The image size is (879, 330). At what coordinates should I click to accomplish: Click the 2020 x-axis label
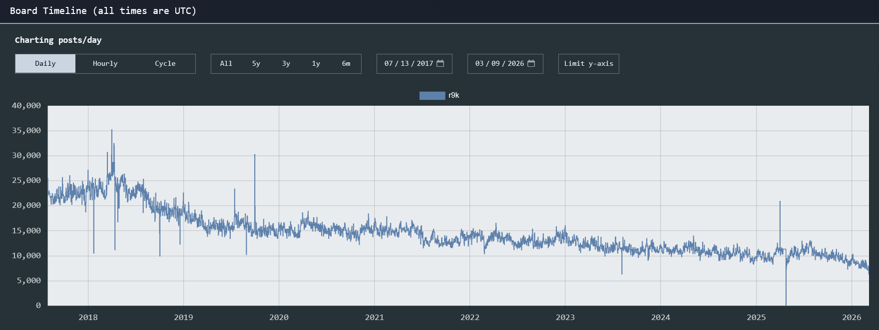click(279, 317)
